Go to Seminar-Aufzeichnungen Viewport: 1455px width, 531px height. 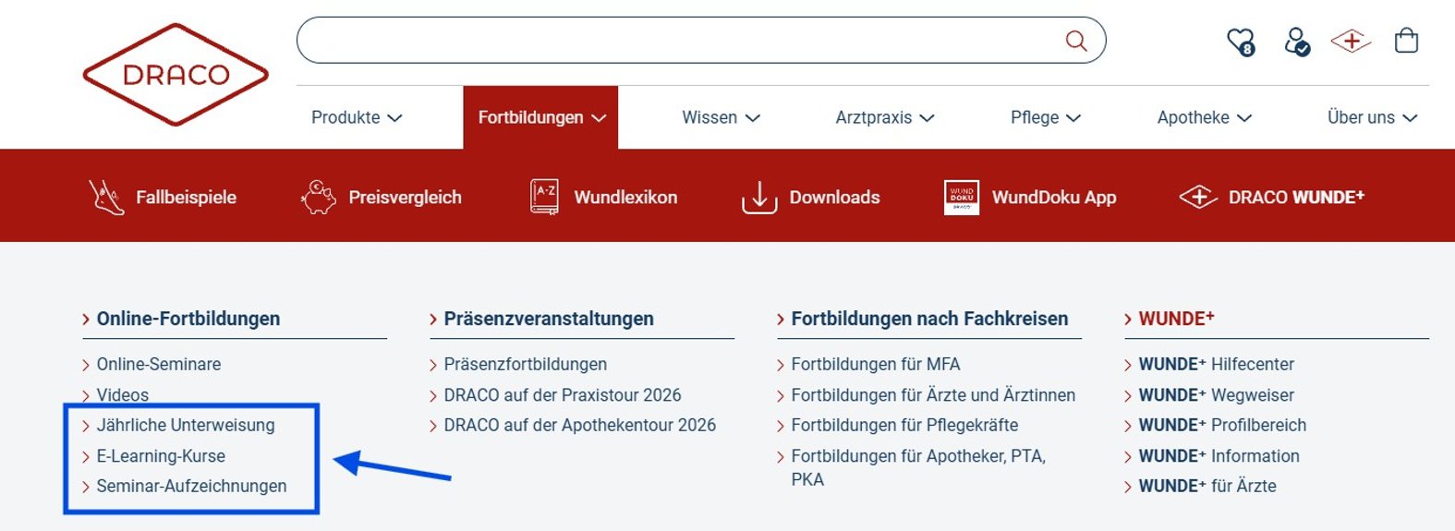click(x=191, y=486)
